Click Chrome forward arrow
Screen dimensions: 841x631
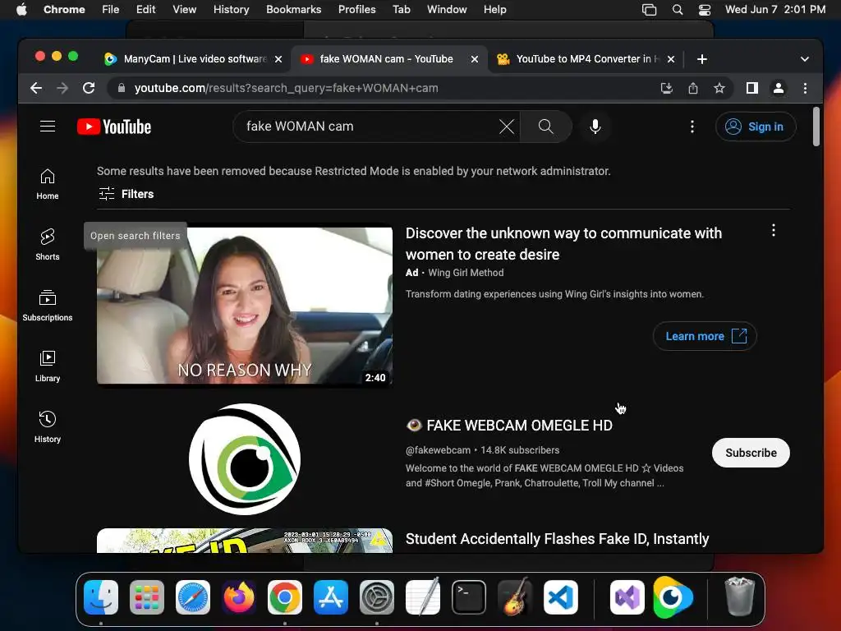62,88
